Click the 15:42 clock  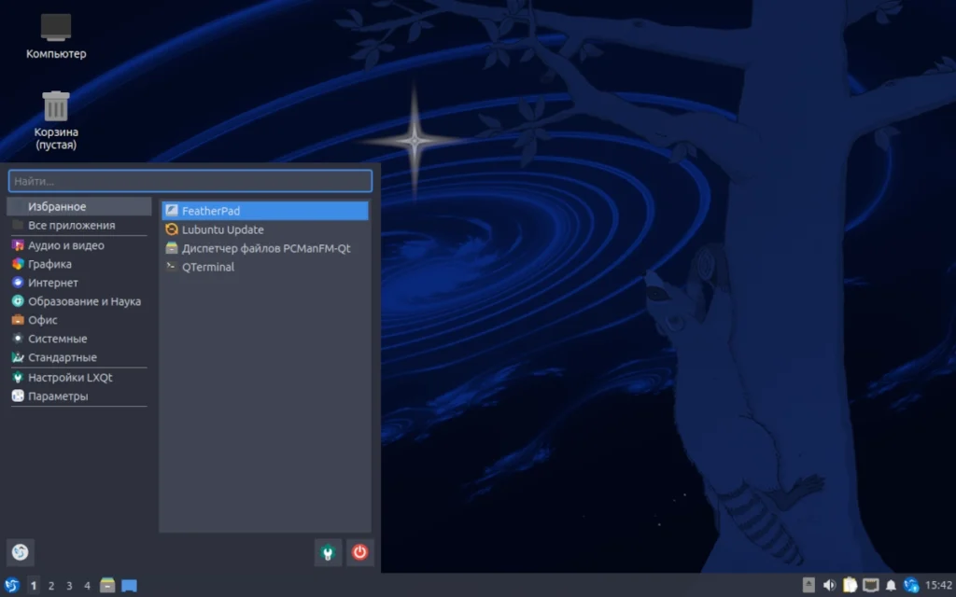point(938,586)
